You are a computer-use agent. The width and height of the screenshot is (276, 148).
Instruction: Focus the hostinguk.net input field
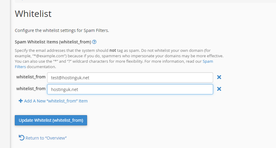pyautogui.click(x=130, y=89)
